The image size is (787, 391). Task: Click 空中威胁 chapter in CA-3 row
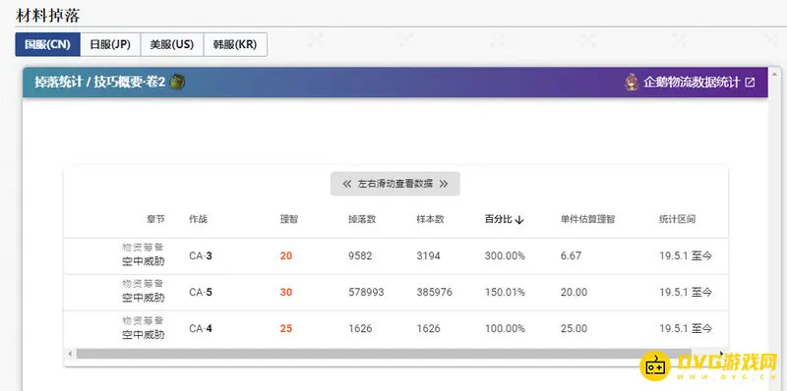click(144, 261)
